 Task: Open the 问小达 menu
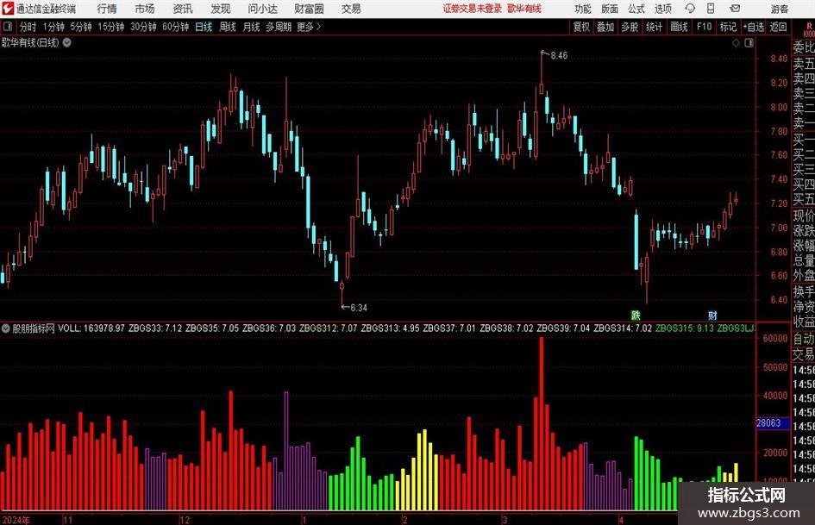(262, 9)
